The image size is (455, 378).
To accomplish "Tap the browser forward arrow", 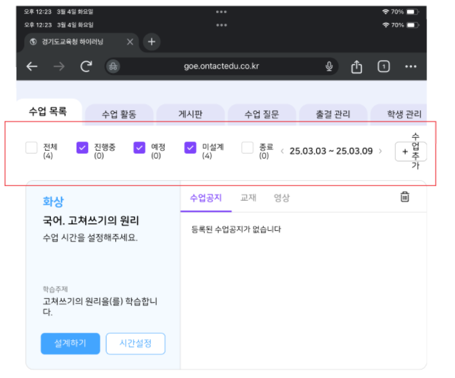I will point(59,66).
